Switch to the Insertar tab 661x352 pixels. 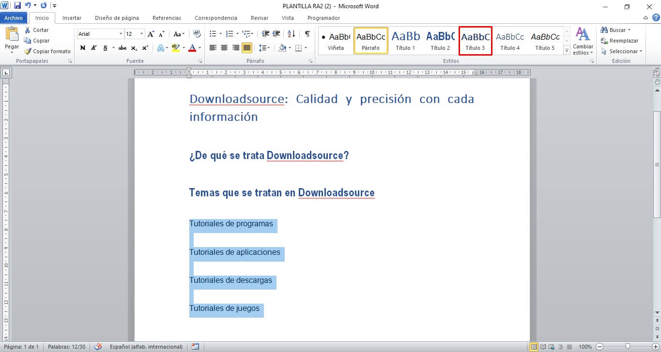[72, 18]
